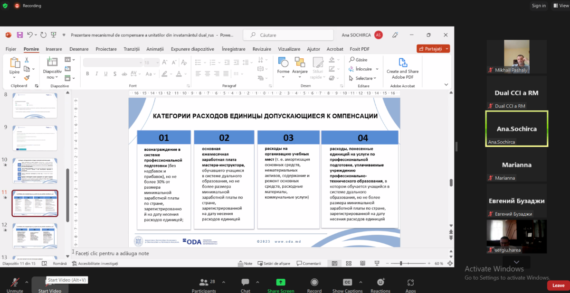The image size is (570, 293).
Task: Click the Create and Share Adobe PDF icon
Action: point(402,62)
